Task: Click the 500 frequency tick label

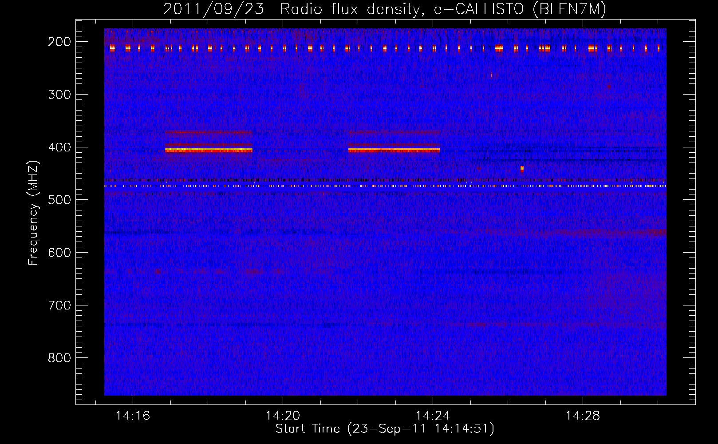Action: point(59,200)
